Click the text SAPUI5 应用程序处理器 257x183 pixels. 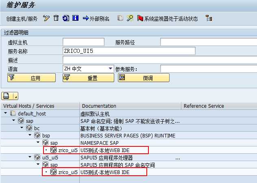click(x=107, y=158)
